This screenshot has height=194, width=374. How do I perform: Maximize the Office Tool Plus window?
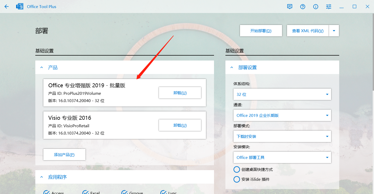355,7
